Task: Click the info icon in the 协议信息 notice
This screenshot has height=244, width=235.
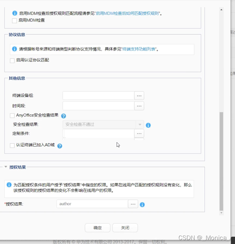Action: tap(15, 49)
